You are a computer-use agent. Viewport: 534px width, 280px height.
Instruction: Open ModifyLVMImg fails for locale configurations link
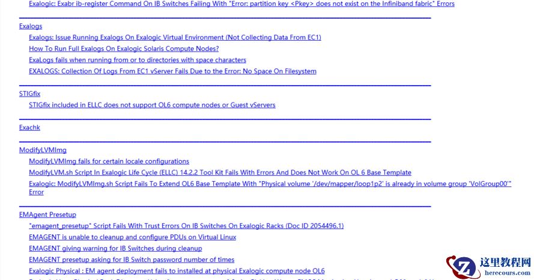109,161
